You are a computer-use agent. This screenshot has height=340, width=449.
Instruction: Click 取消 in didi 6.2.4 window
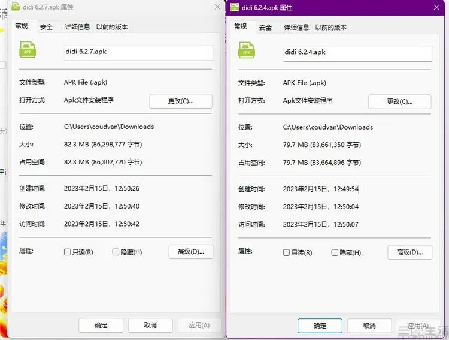(x=369, y=326)
